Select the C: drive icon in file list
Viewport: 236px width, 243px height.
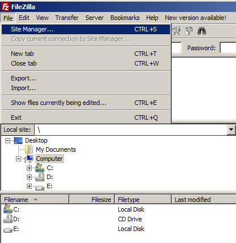tap(8, 209)
